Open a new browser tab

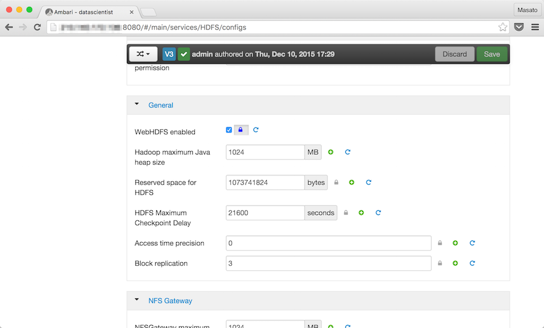(x=149, y=13)
